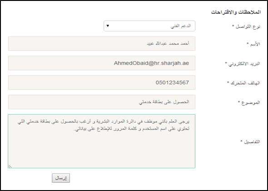
Task: Click the details text starting يرجى العلم
Action: point(104,125)
